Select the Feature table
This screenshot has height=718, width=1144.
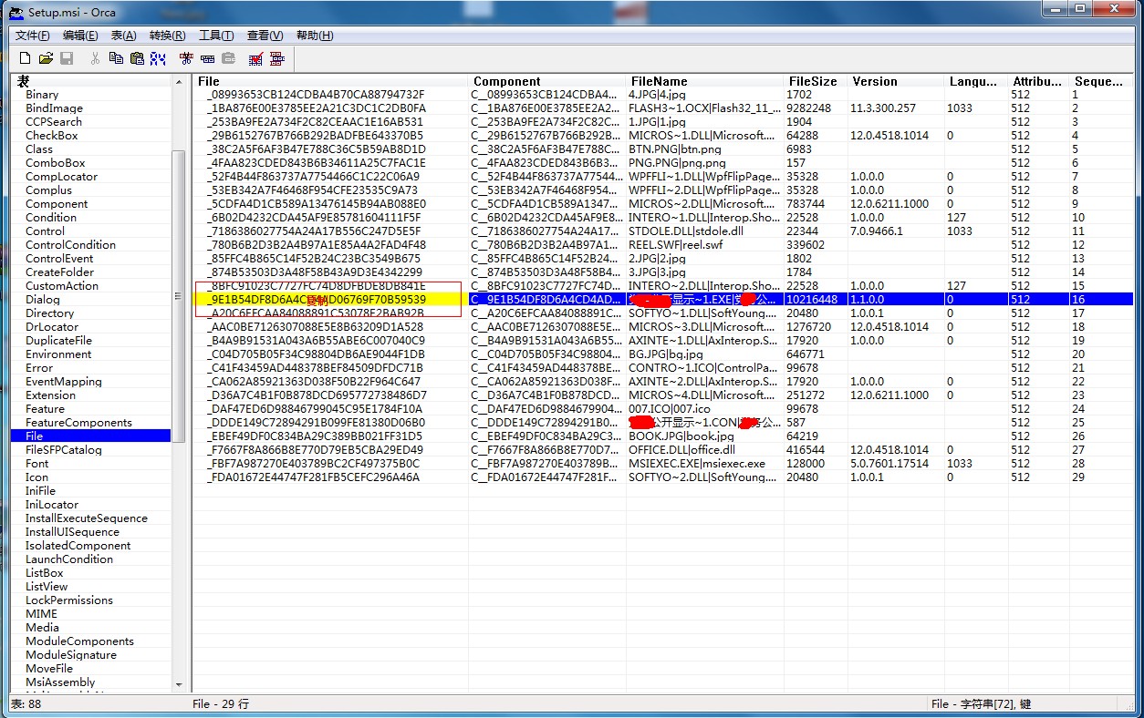pyautogui.click(x=45, y=409)
